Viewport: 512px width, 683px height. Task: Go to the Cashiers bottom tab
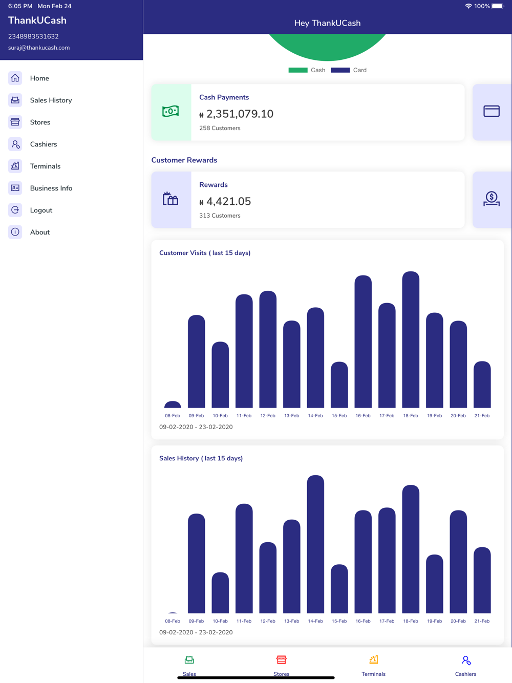click(466, 665)
